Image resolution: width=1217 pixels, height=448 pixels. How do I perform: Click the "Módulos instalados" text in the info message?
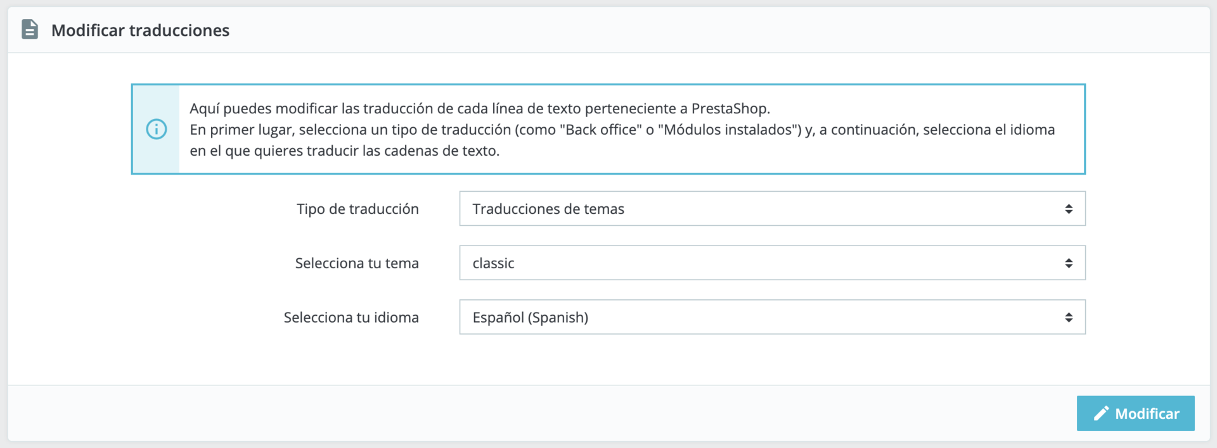729,130
